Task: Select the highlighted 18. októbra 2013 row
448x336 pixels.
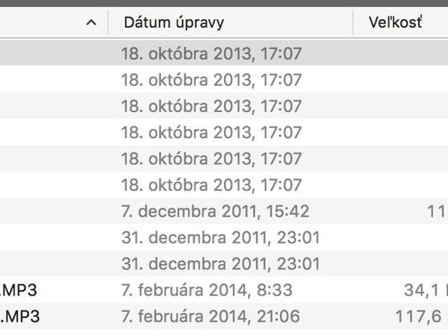Action: point(211,54)
